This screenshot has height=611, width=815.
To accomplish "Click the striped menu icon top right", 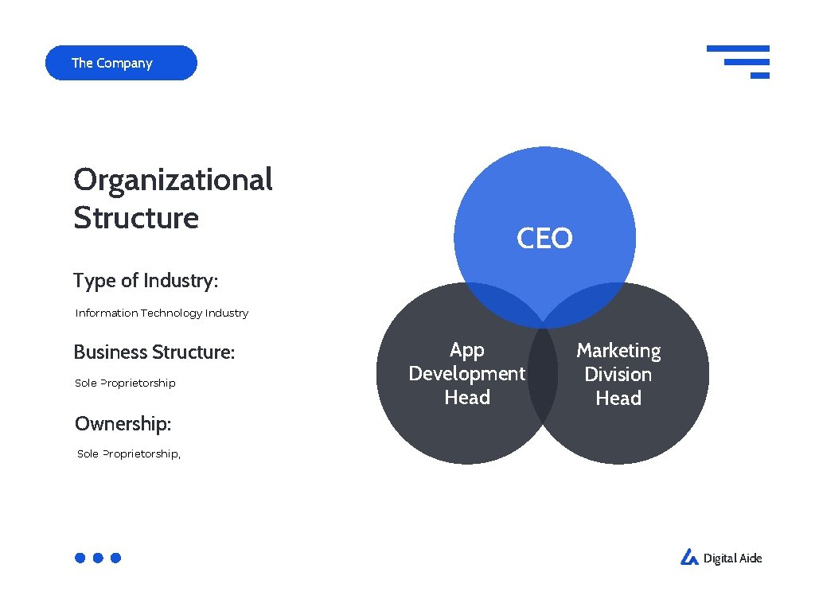I will pos(738,62).
